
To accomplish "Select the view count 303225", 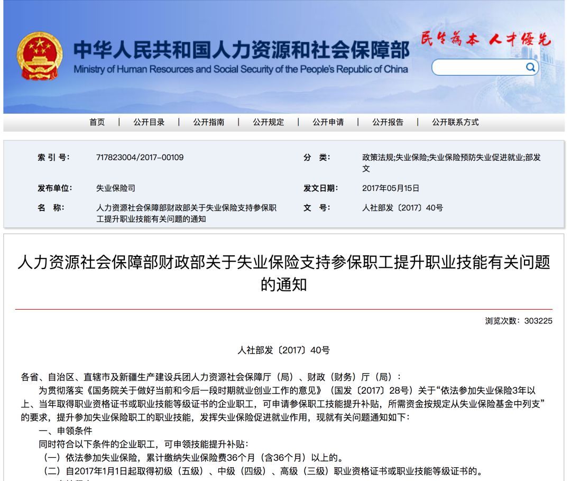I will click(538, 321).
